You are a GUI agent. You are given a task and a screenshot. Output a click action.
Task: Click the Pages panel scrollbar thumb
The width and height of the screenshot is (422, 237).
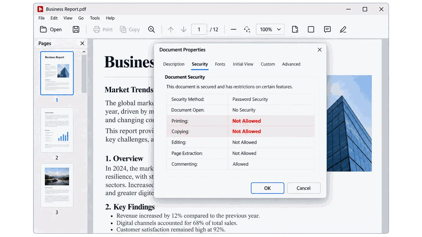click(x=84, y=74)
